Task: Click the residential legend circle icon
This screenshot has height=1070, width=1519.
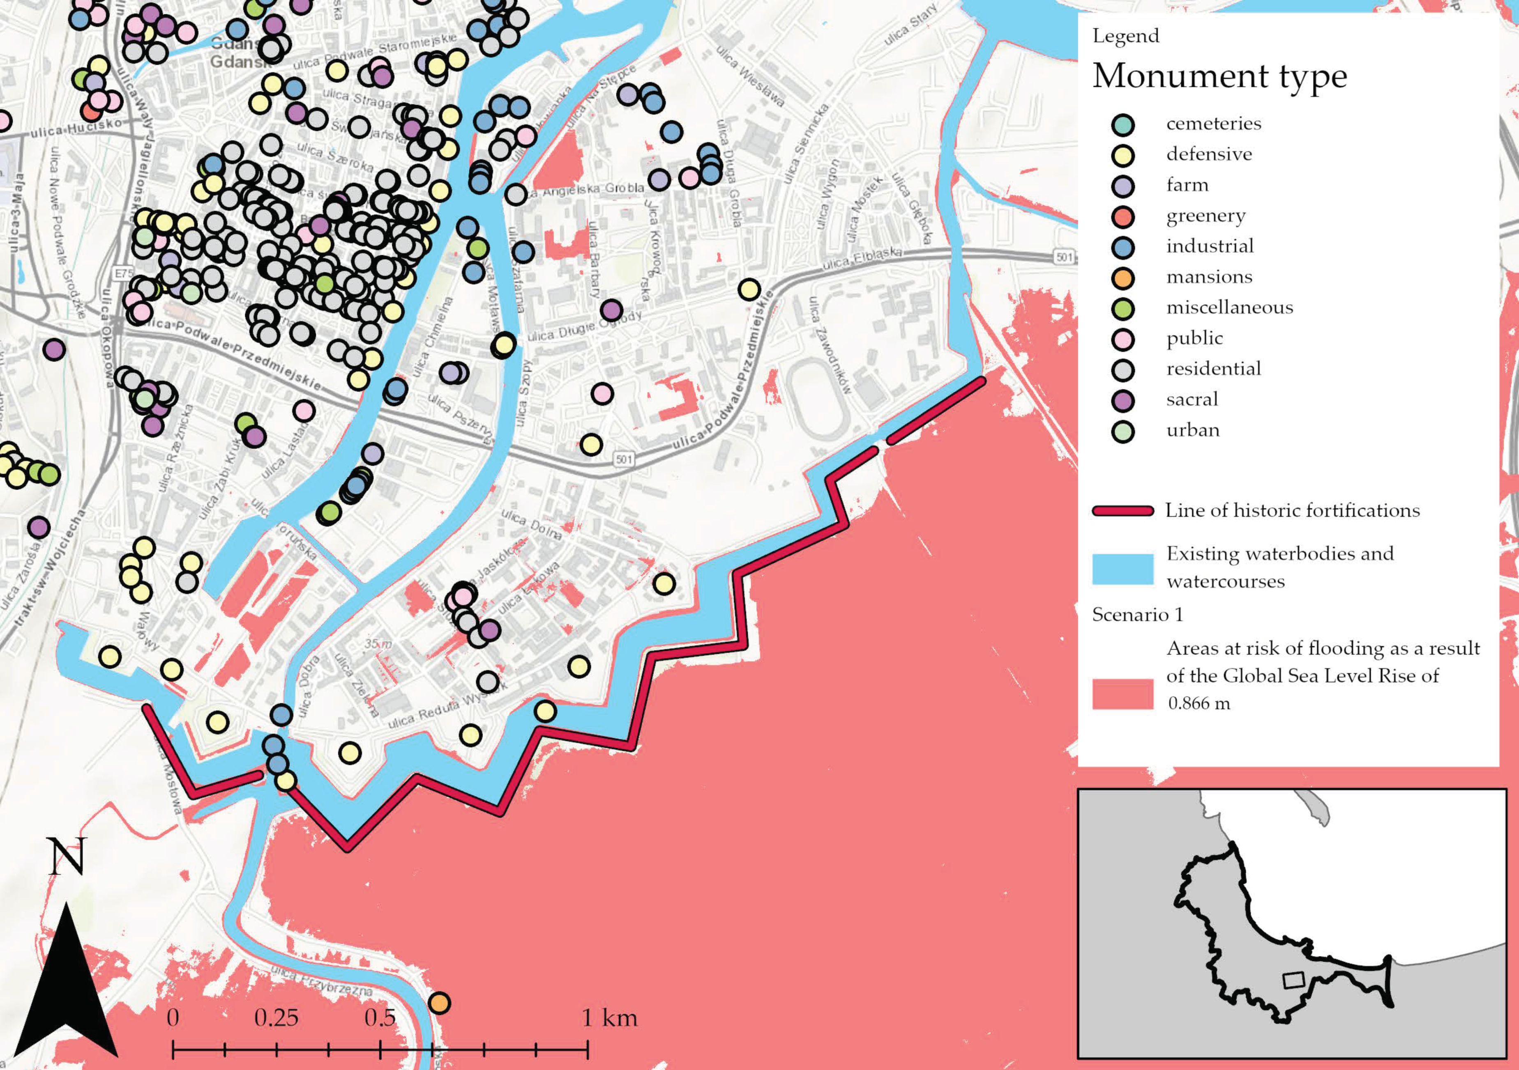Action: click(1123, 370)
